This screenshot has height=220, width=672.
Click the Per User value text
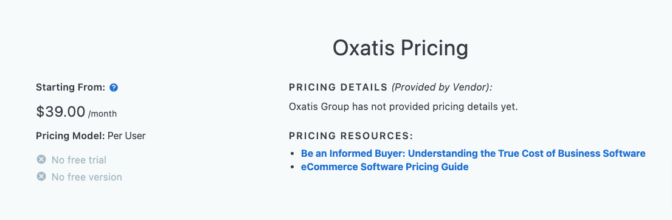[x=126, y=136]
